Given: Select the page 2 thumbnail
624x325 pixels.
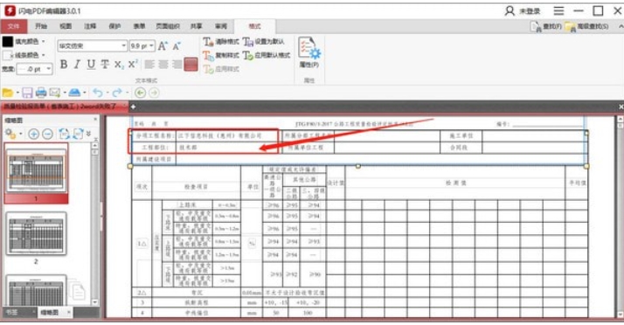Looking at the screenshot, I should point(36,234).
